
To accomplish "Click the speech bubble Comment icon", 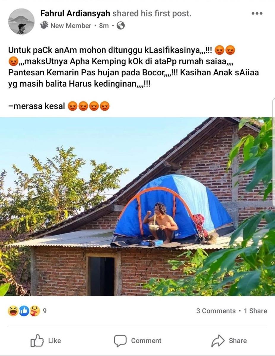I will pyautogui.click(x=120, y=341).
